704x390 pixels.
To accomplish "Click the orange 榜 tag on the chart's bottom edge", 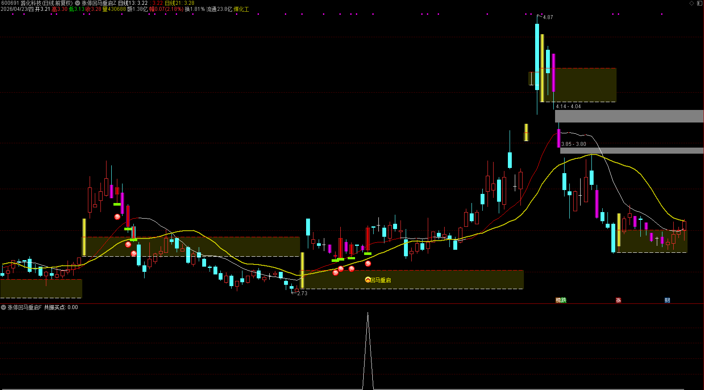I will pyautogui.click(x=559, y=300).
